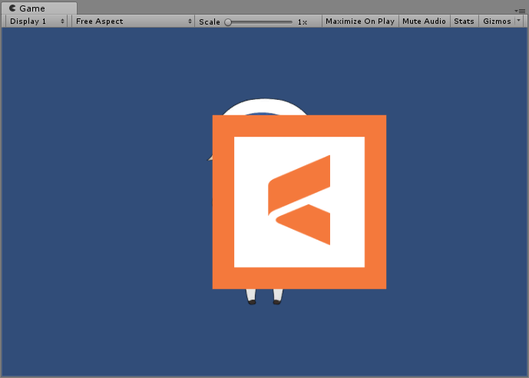Toggle the Stats overlay
This screenshot has width=529, height=378.
[x=464, y=22]
